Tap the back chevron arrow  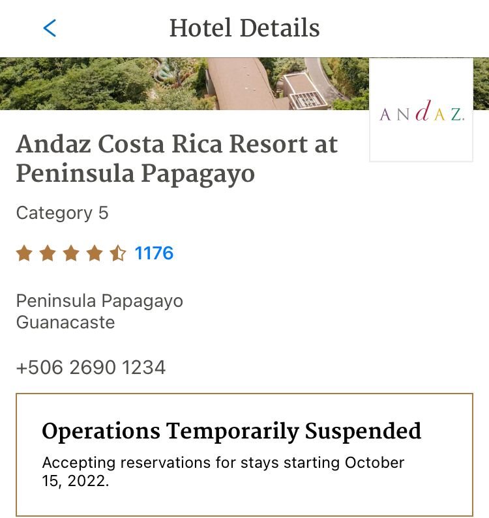click(50, 28)
